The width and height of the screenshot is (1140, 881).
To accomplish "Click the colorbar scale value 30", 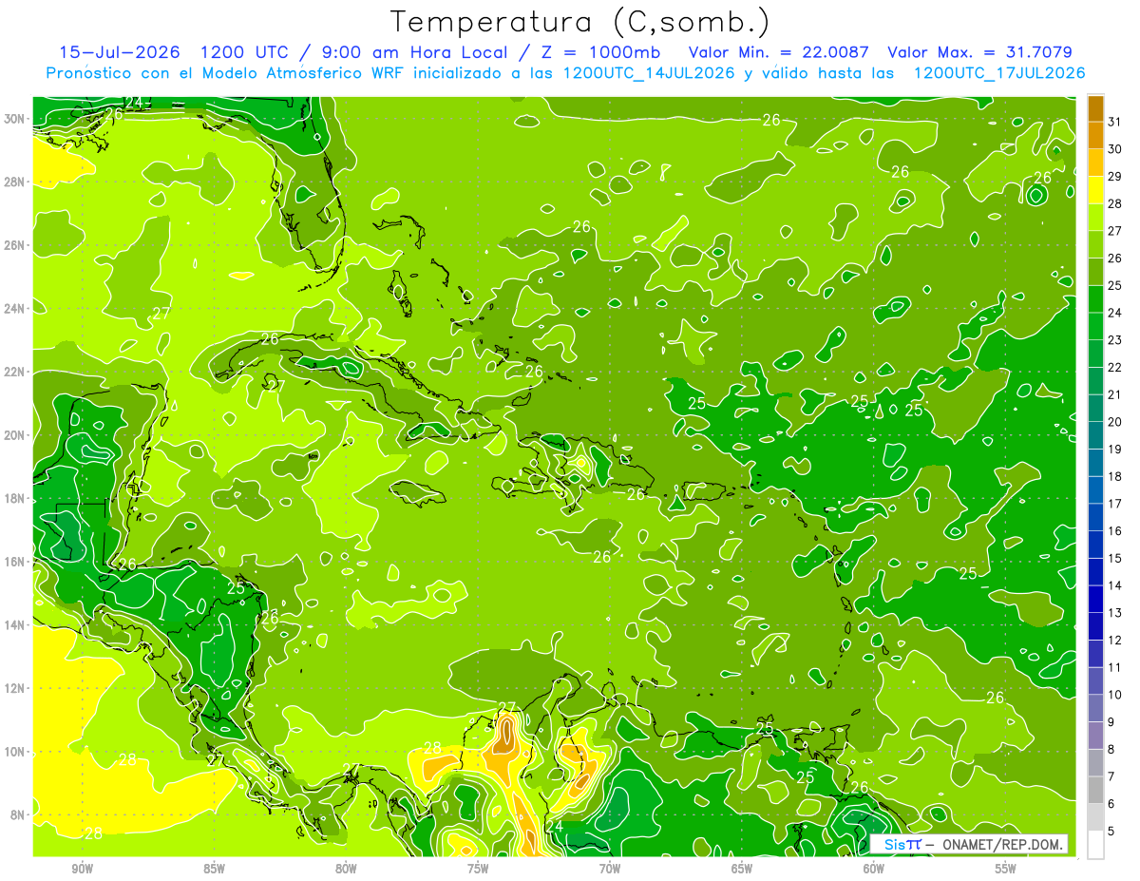I will click(x=1115, y=149).
